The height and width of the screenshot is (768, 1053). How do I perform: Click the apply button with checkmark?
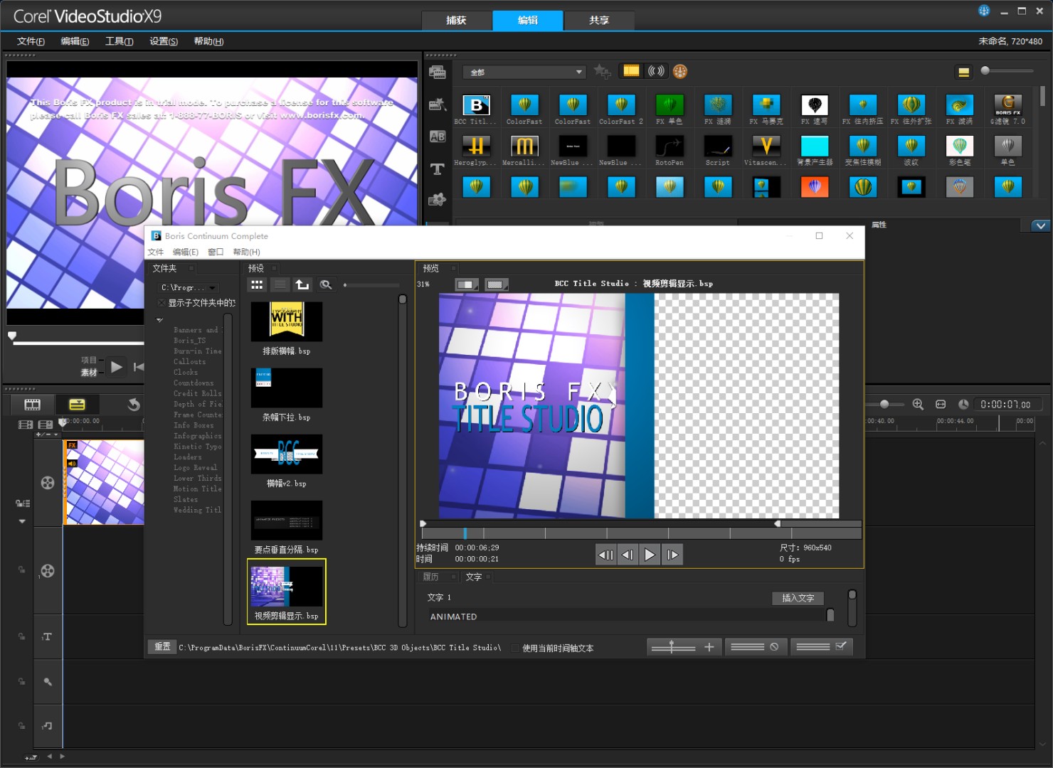point(820,646)
